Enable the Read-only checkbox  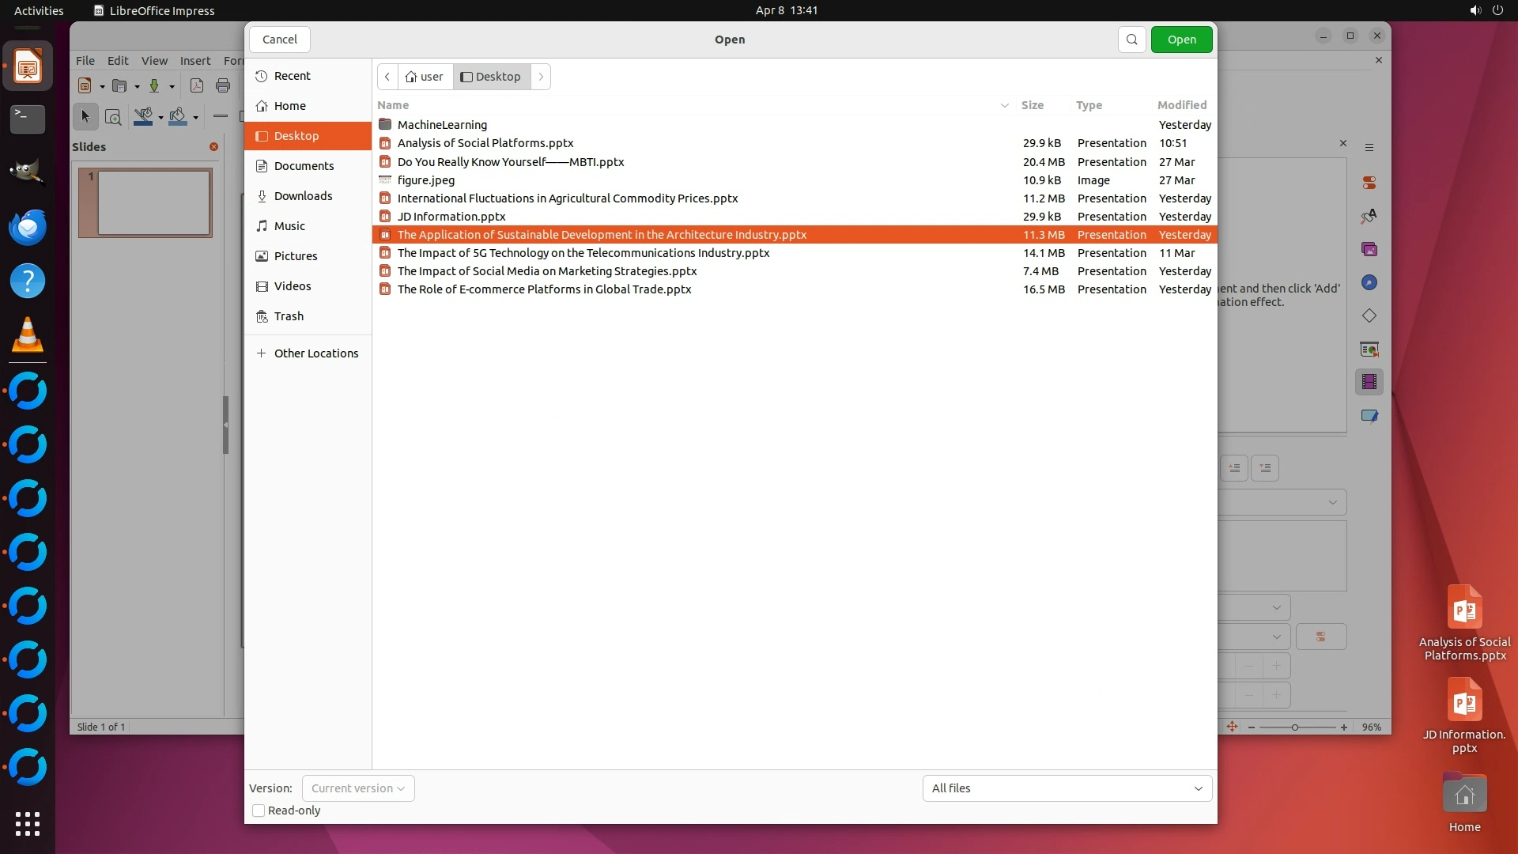coord(259,811)
